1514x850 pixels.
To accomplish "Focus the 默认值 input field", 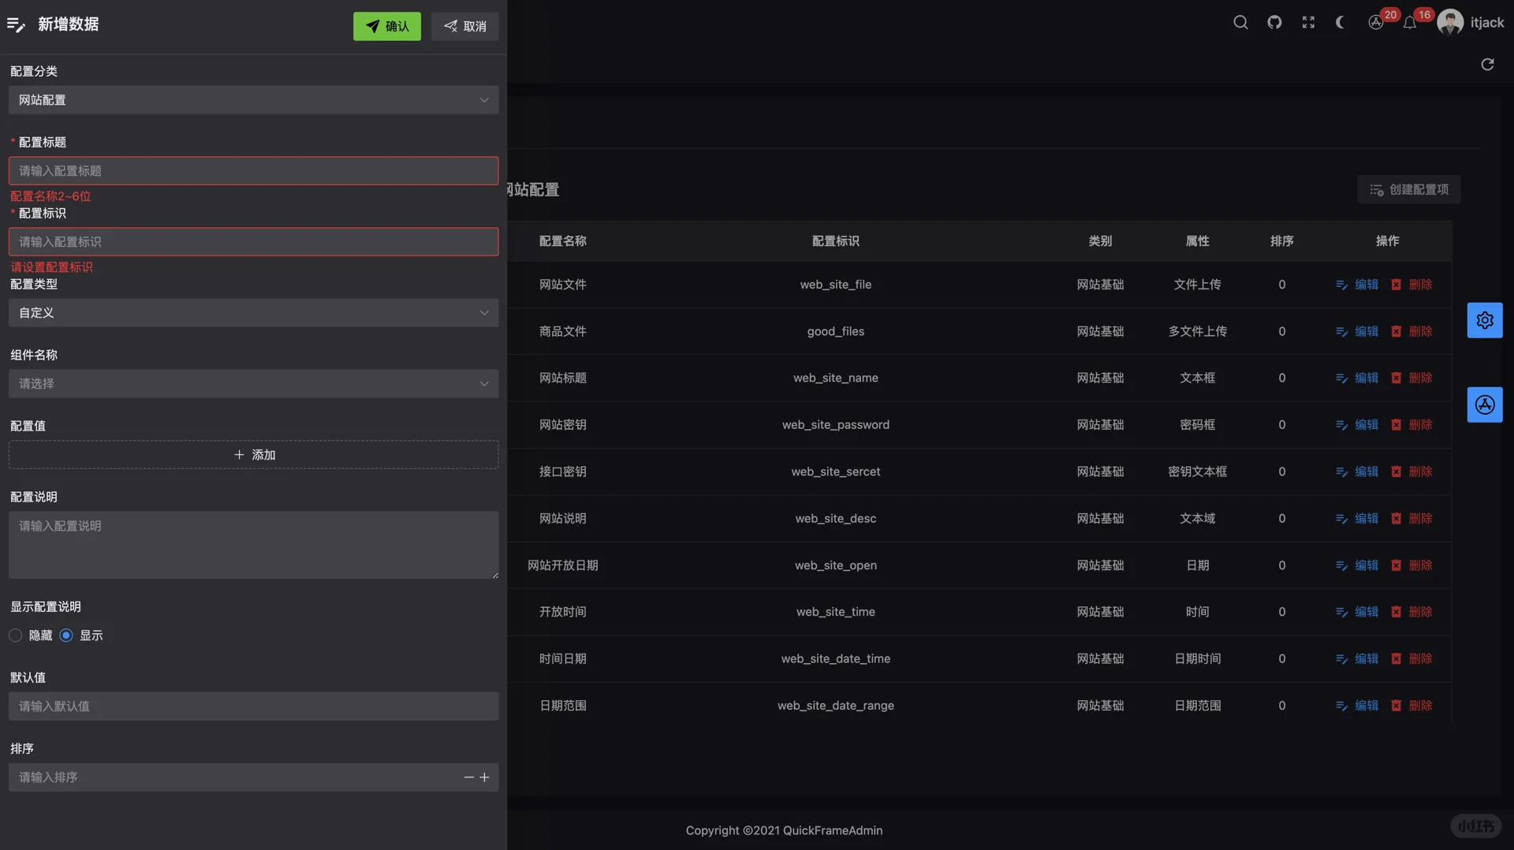I will tap(253, 706).
